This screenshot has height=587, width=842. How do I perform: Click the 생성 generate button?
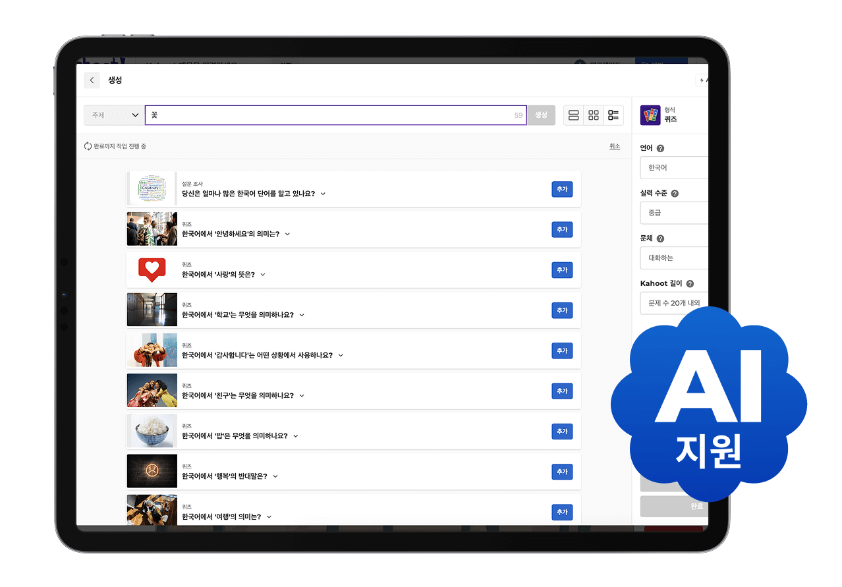(541, 115)
